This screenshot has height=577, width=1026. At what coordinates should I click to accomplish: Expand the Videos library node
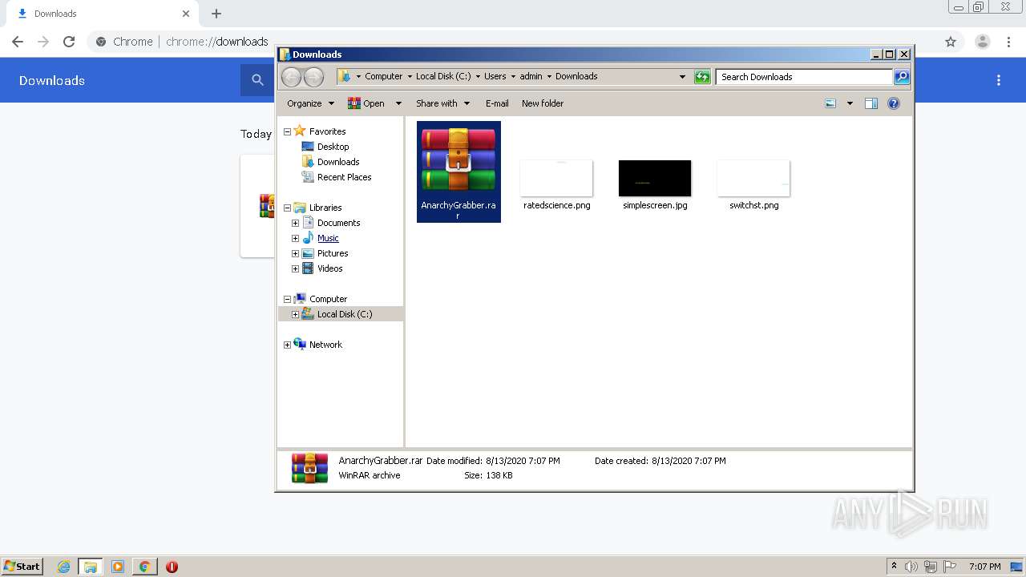point(295,268)
